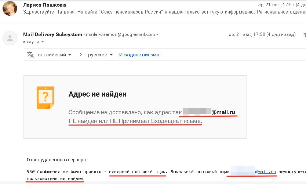Viewport: 306px width, 184px height.
Task: Select the Mail Delivery Subsystem sender name
Action: pos(52,34)
